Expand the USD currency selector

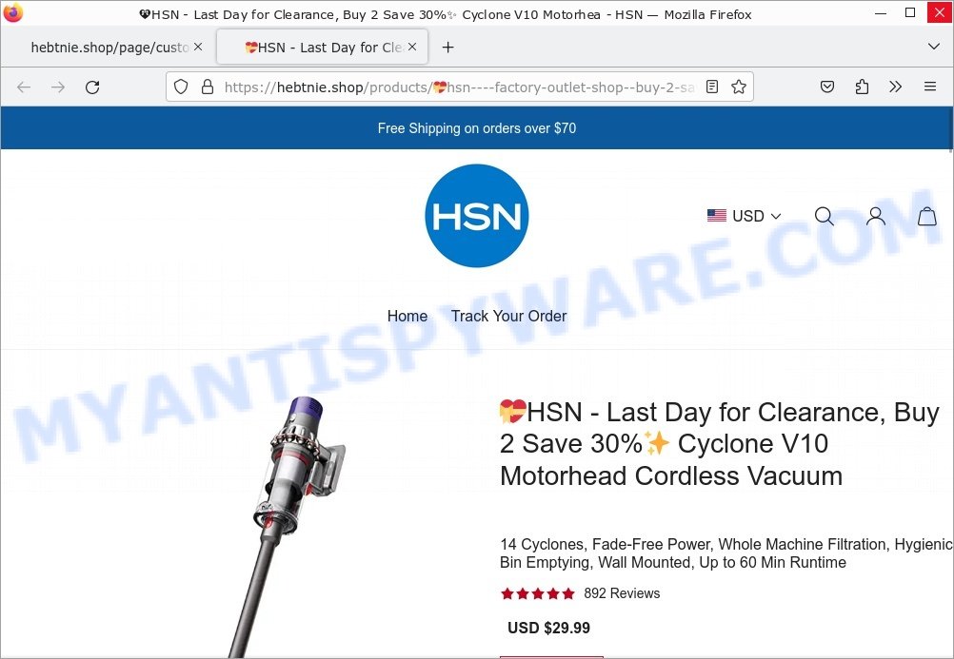pos(745,216)
